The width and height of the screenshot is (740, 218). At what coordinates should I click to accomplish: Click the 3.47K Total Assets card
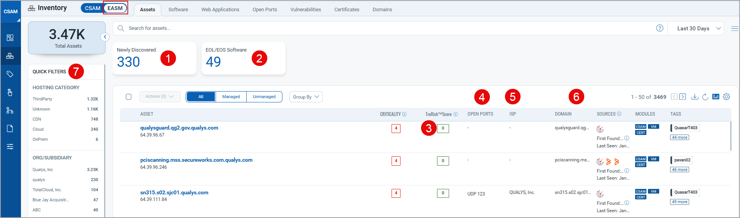pyautogui.click(x=67, y=38)
